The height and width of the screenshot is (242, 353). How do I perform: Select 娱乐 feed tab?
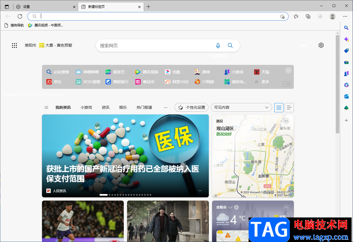(x=123, y=107)
